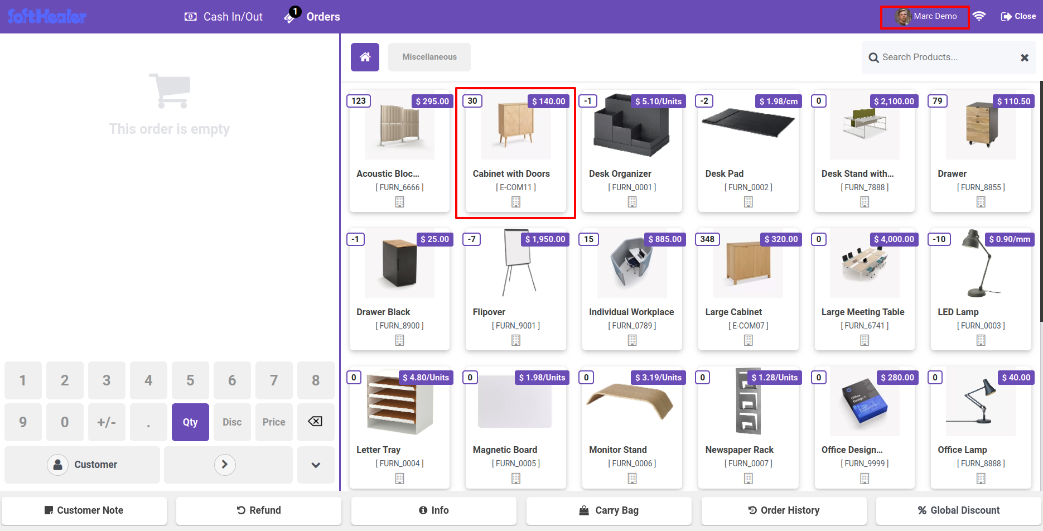Select a Customer for the order
Screen dimensions: 1043x531
pyautogui.click(x=82, y=465)
